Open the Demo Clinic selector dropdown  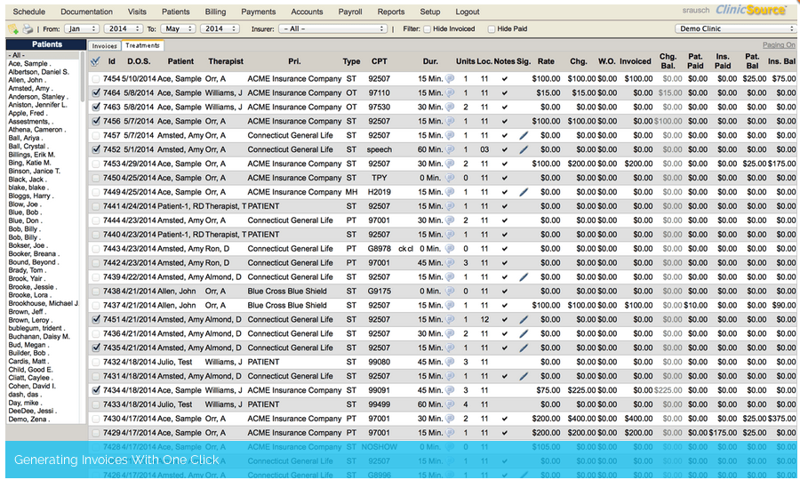pos(736,29)
